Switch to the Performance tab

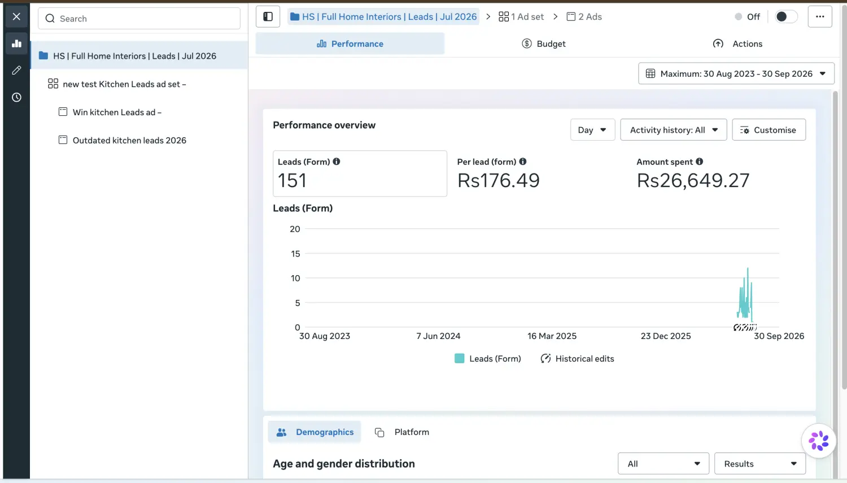350,43
